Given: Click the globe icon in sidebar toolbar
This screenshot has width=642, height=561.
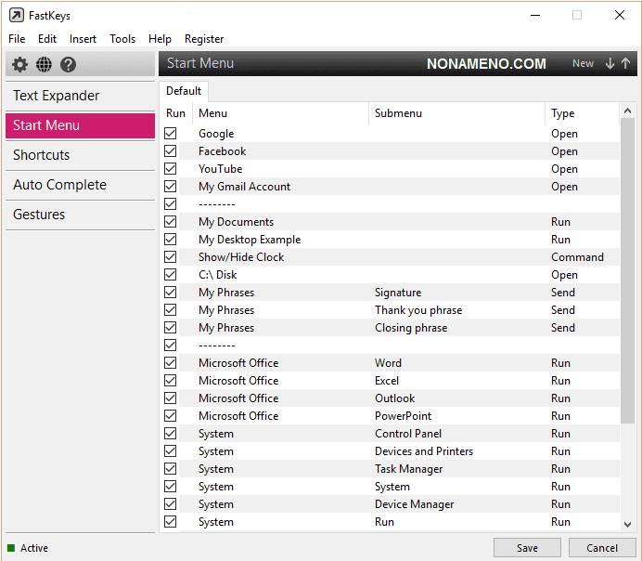Looking at the screenshot, I should (x=44, y=65).
